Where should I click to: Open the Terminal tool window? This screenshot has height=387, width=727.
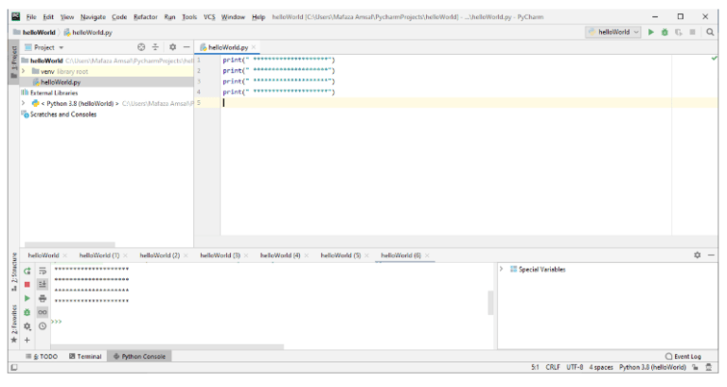click(84, 356)
